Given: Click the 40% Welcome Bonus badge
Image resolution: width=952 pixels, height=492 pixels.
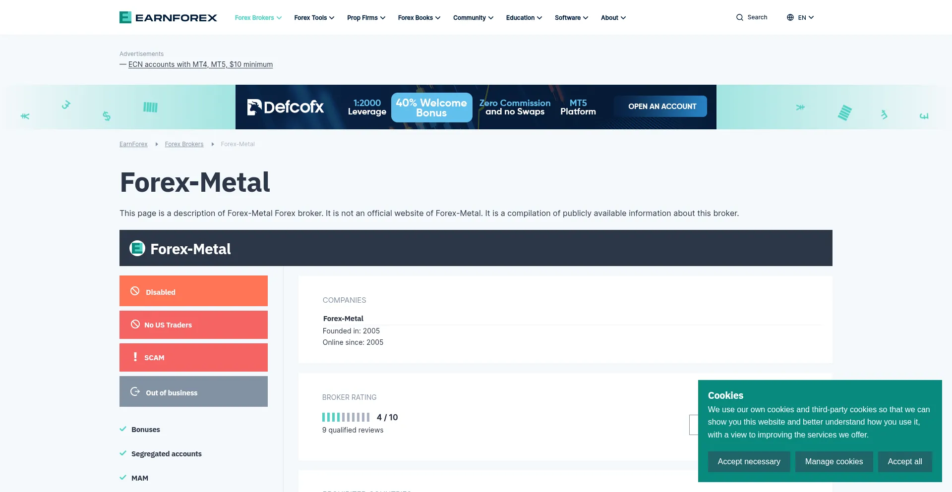Looking at the screenshot, I should pyautogui.click(x=431, y=108).
